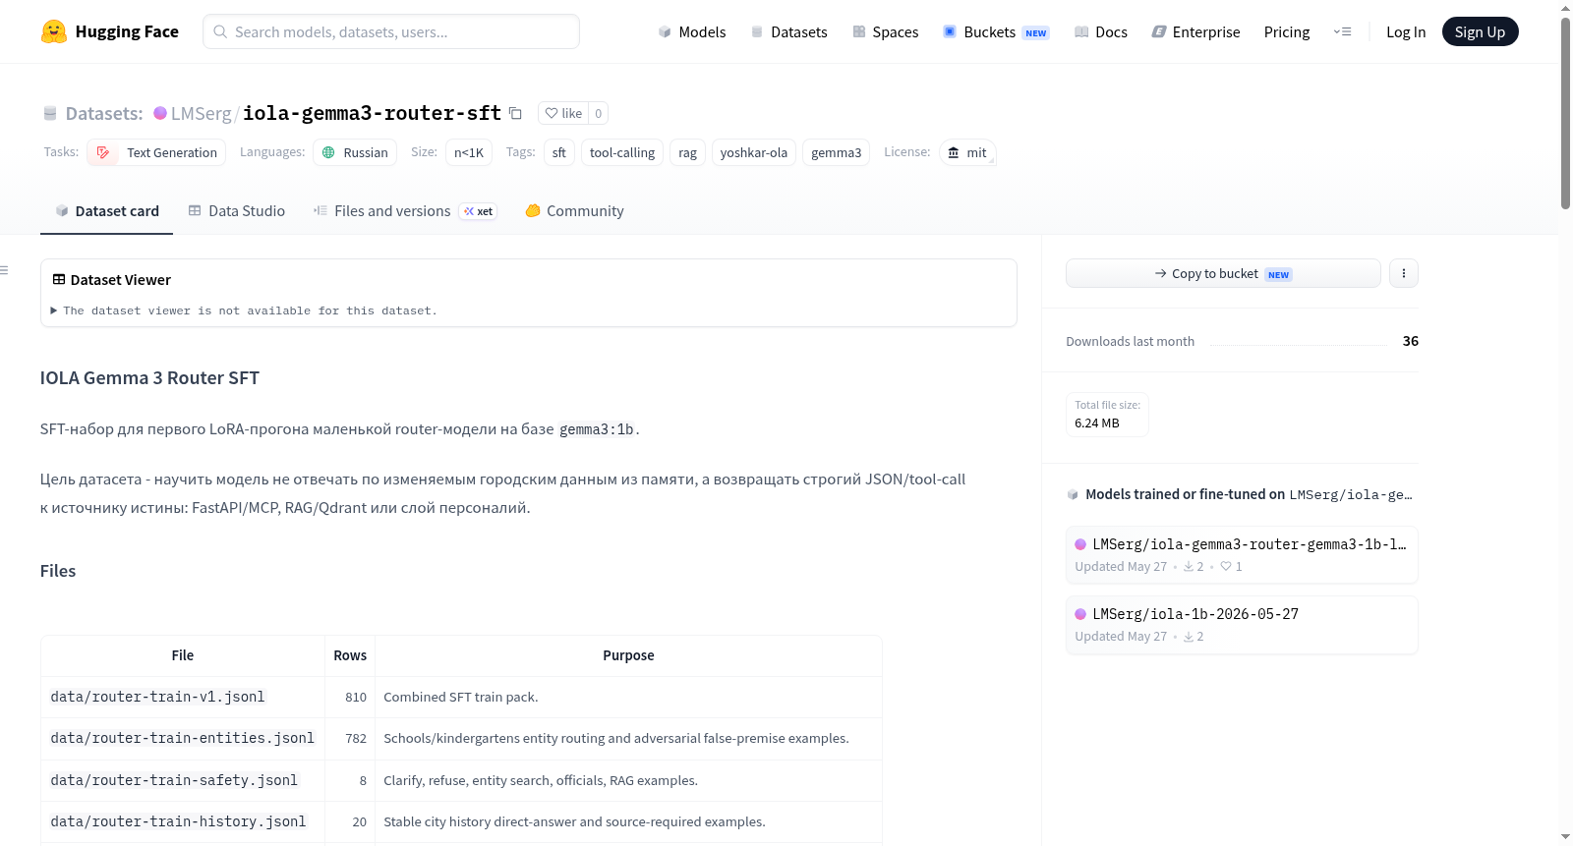Open Enterprise in the top navigation
Image resolution: width=1573 pixels, height=846 pixels.
1195,31
